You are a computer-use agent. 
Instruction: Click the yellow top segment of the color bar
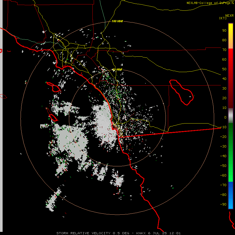[x=231, y=36]
